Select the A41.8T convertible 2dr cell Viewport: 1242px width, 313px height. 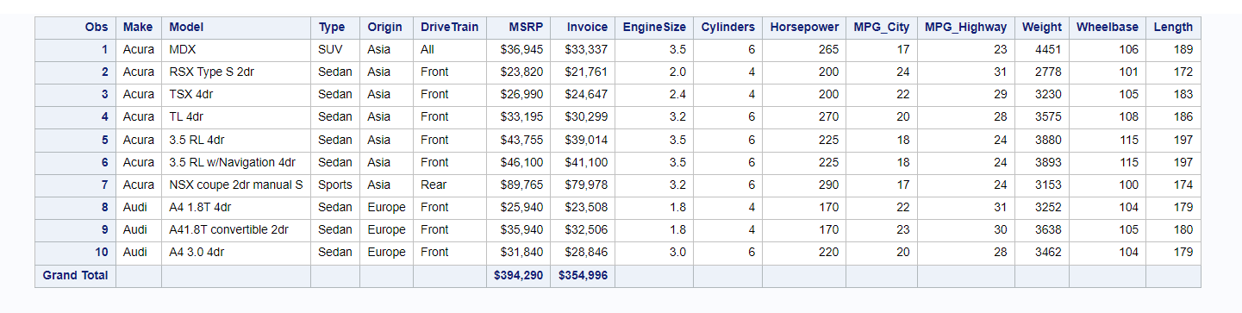pyautogui.click(x=236, y=230)
